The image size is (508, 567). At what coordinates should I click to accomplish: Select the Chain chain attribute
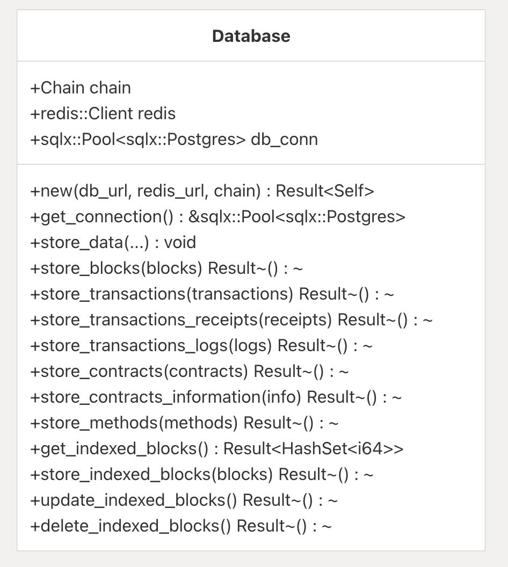(x=81, y=88)
